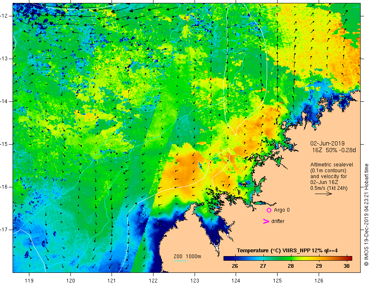This screenshot has height=285, width=369.
Task: Select the '16Z 50% -0.28d' text
Action: point(334,150)
